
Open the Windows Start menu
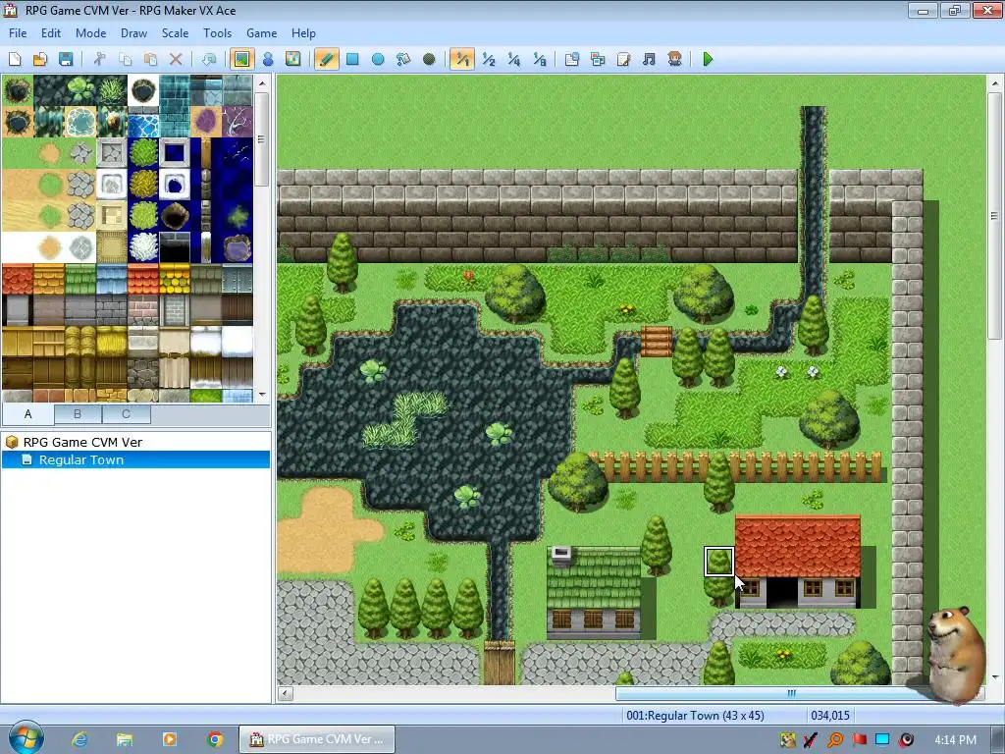tap(26, 738)
